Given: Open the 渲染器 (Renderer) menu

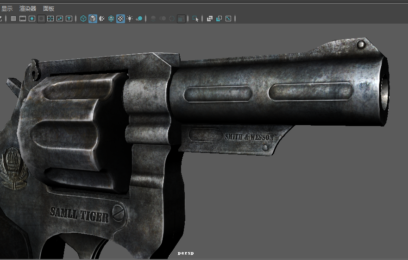Looking at the screenshot, I should pyautogui.click(x=28, y=9).
